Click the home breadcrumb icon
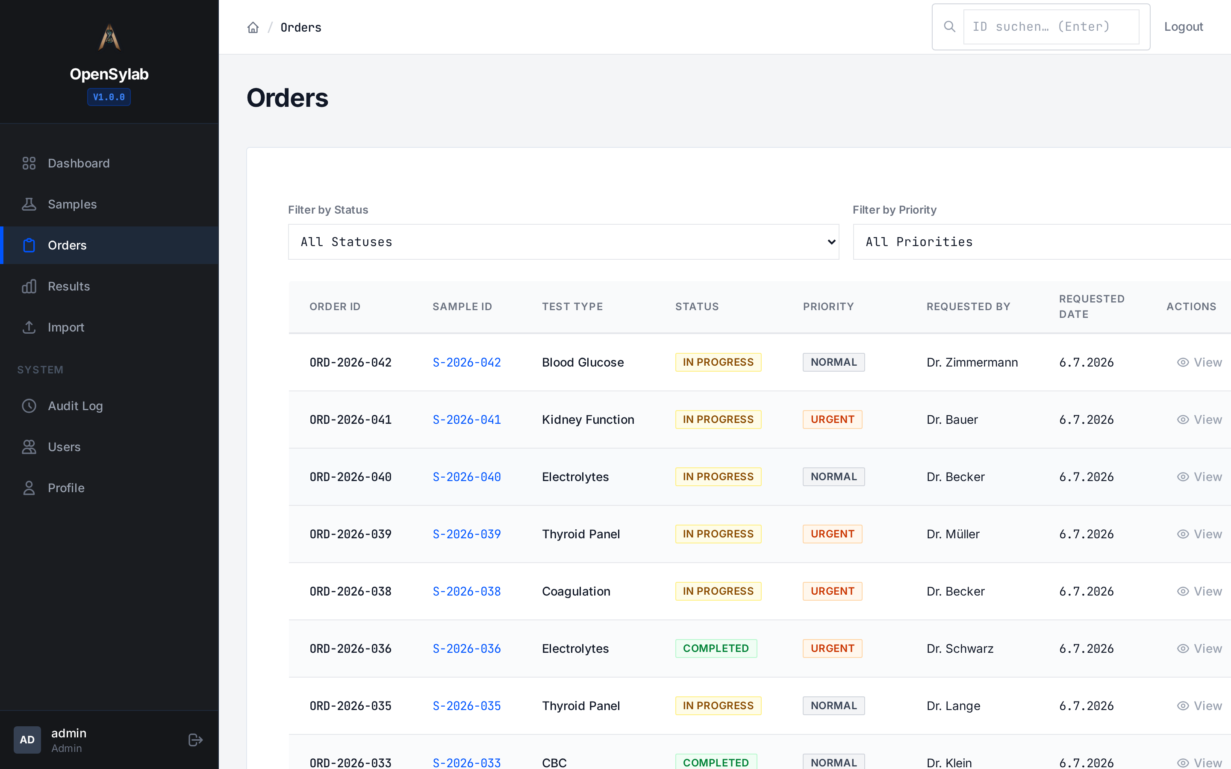 click(253, 27)
